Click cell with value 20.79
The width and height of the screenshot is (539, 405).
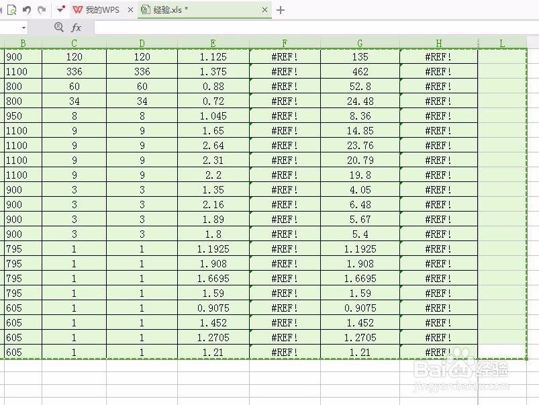360,161
